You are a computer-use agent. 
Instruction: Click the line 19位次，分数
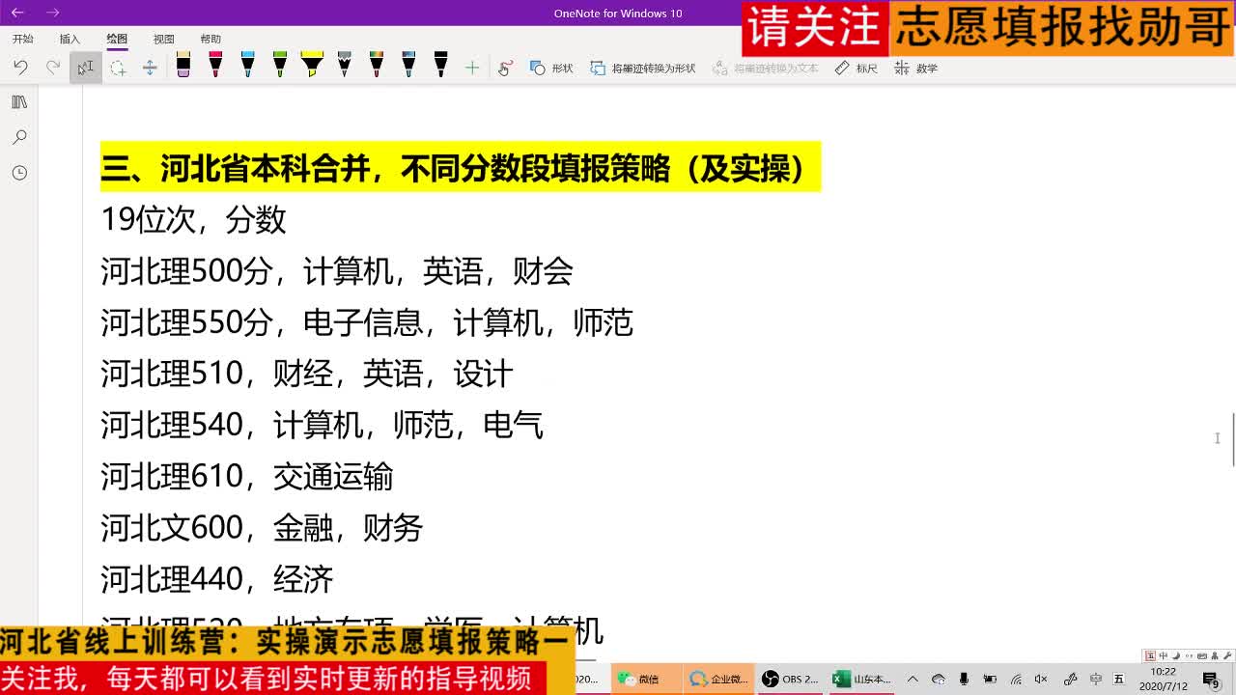[x=193, y=220]
